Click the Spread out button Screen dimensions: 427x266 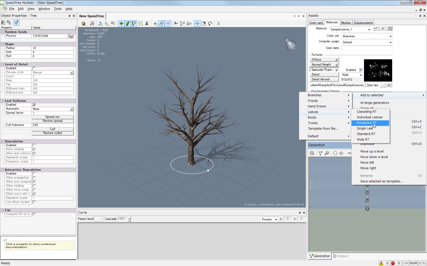52,117
